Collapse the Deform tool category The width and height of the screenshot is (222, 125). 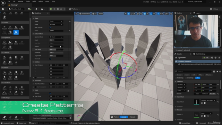click(2, 68)
